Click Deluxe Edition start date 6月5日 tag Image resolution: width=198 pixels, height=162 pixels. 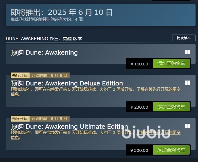click(50, 75)
